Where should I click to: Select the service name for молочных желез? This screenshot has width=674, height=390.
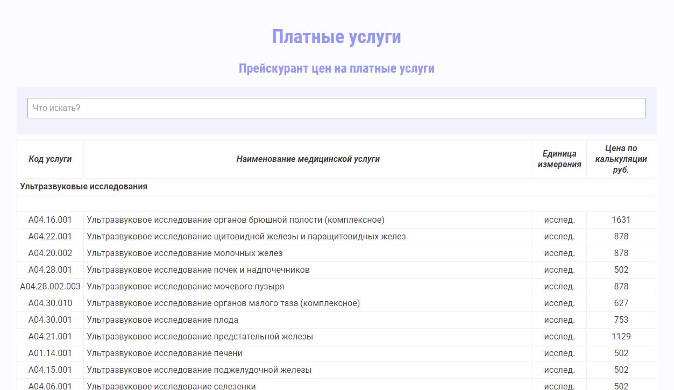[185, 253]
